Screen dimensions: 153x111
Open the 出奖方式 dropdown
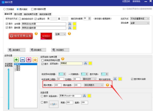pyautogui.click(x=139, y=19)
